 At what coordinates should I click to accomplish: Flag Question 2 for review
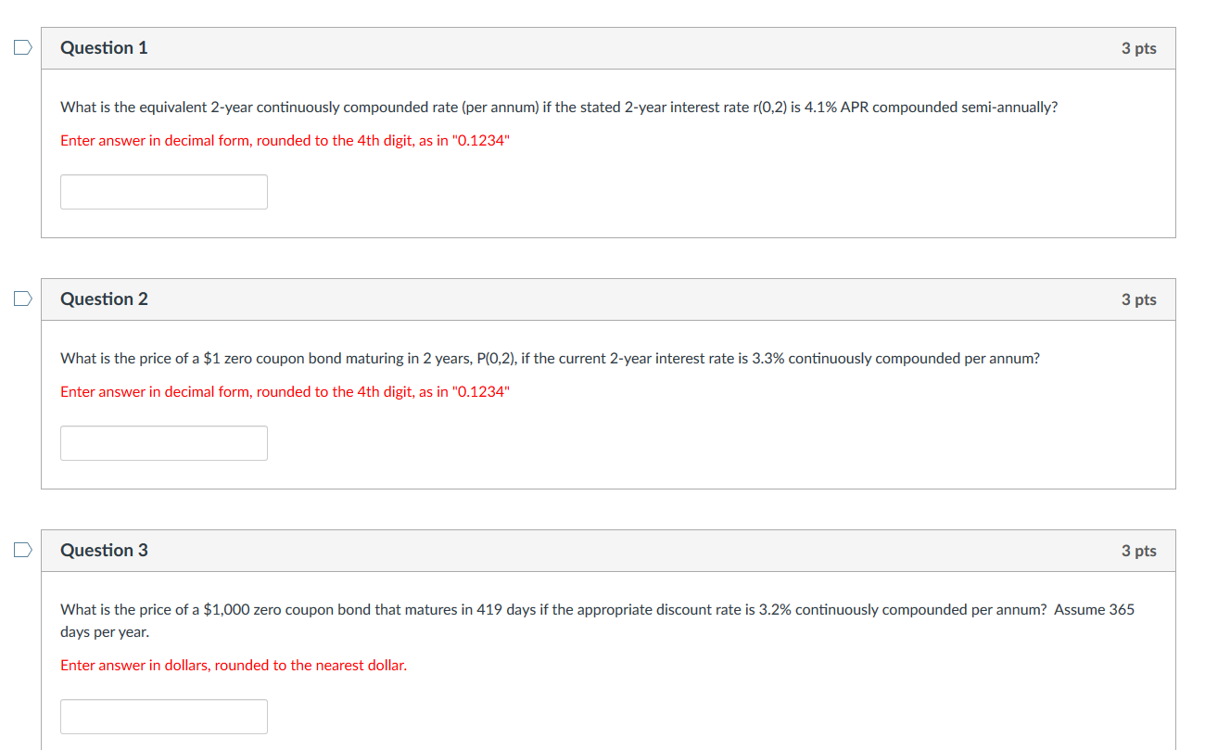tap(21, 298)
